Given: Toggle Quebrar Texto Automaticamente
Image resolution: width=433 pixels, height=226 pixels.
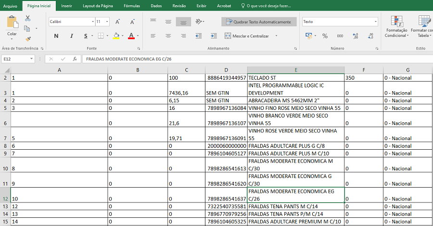Looking at the screenshot, I should coord(259,22).
